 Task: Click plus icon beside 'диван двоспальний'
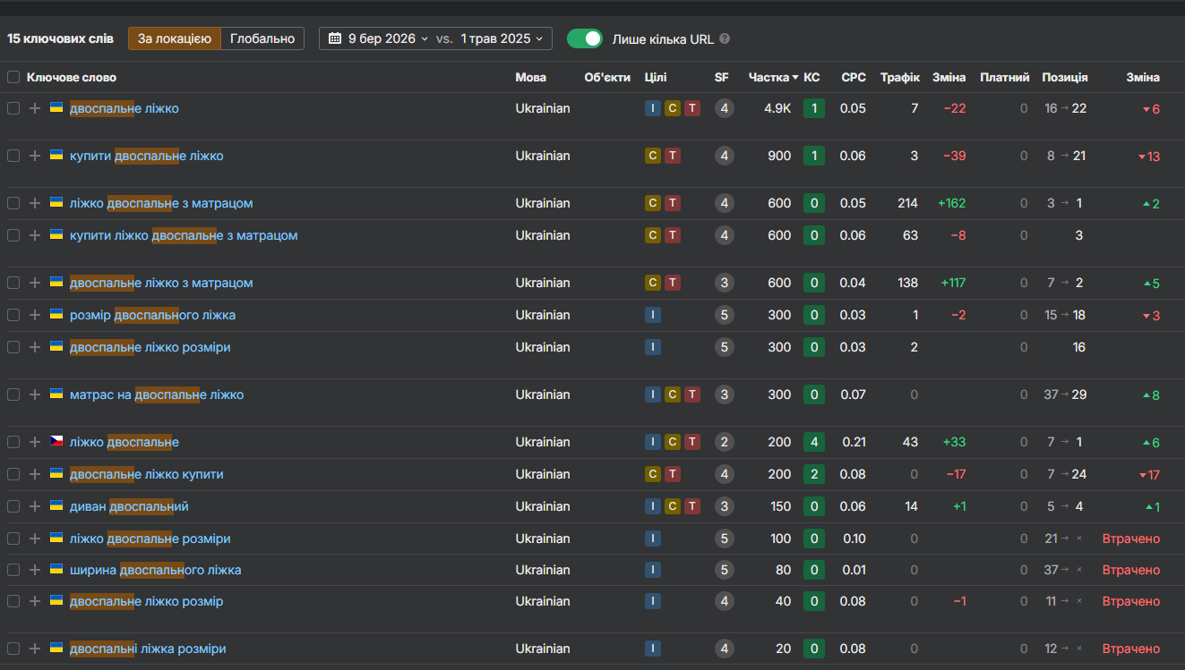click(35, 506)
